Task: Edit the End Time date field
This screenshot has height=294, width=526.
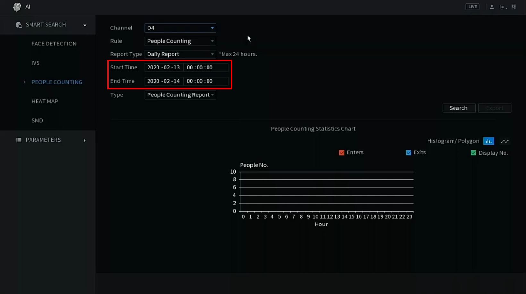Action: click(164, 81)
